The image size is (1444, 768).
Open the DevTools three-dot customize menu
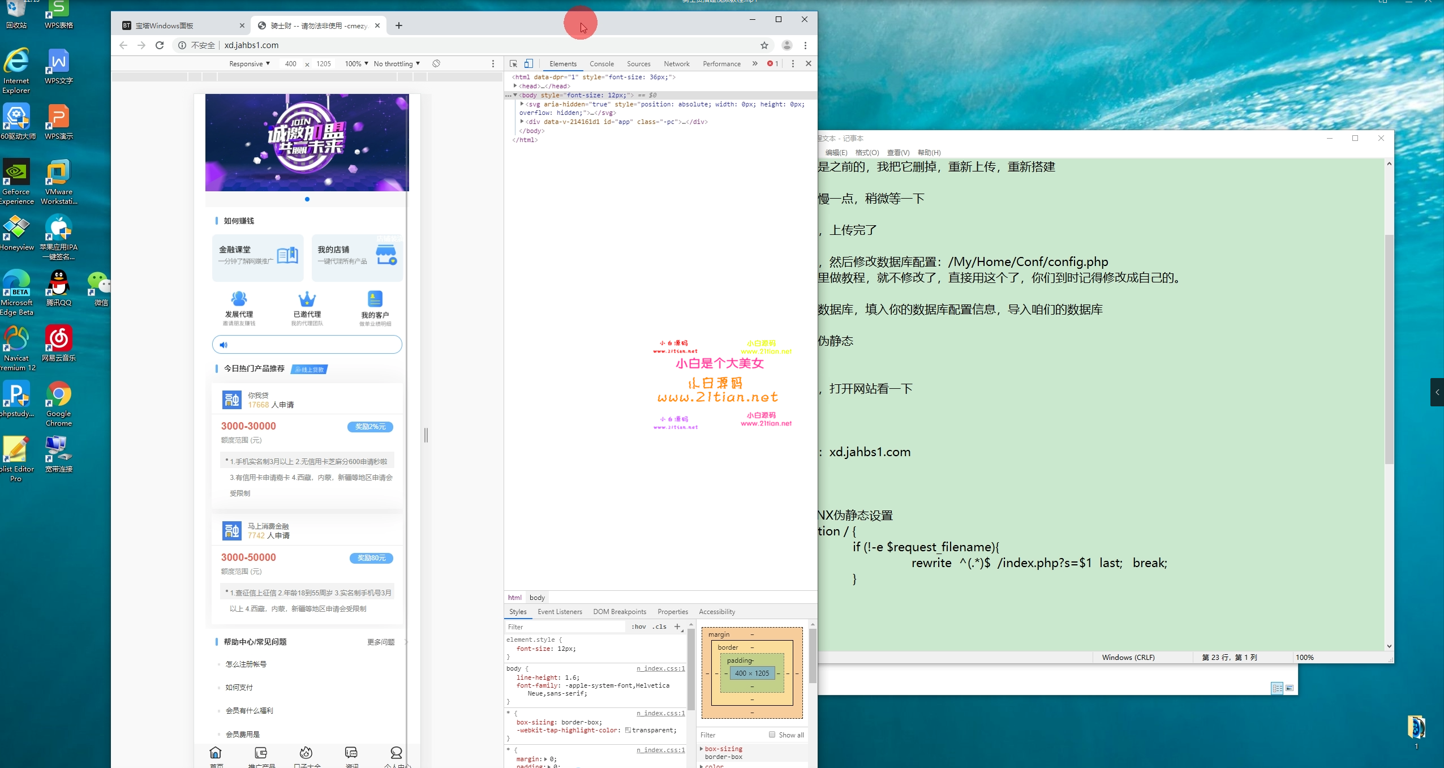point(793,63)
